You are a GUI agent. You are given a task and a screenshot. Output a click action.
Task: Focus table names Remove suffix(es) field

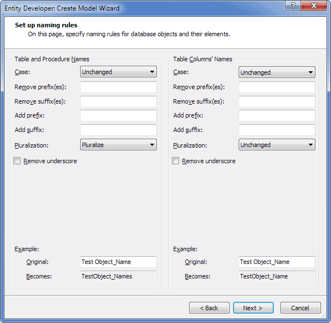pos(118,101)
